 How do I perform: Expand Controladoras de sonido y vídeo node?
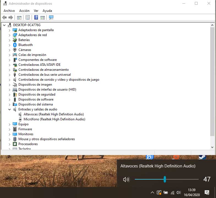tap(9, 80)
